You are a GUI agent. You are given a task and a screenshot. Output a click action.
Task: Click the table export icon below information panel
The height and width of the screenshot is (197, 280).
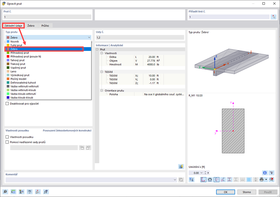(x=181, y=166)
